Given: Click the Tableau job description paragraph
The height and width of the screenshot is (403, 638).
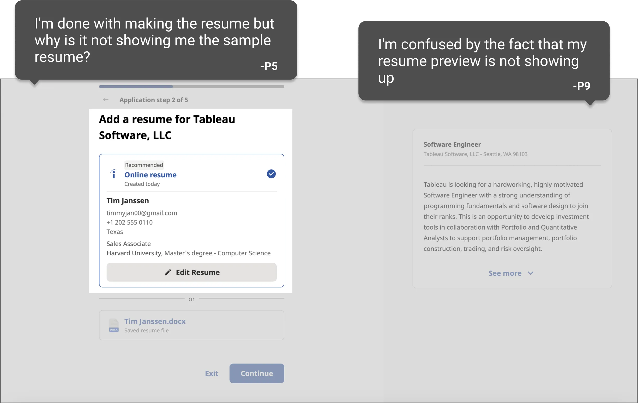Looking at the screenshot, I should tap(506, 216).
